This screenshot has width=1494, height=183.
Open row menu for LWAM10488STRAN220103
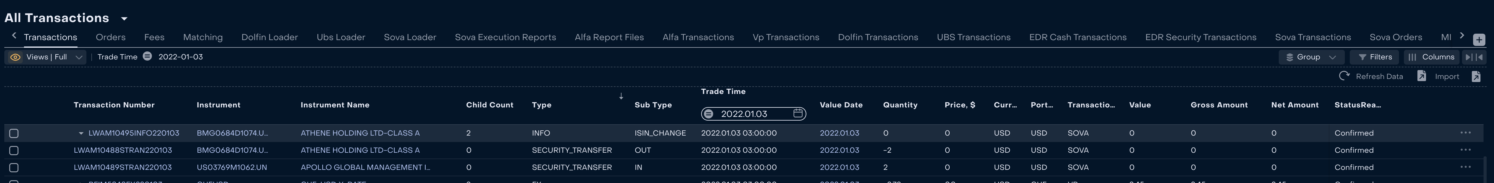(x=1466, y=150)
